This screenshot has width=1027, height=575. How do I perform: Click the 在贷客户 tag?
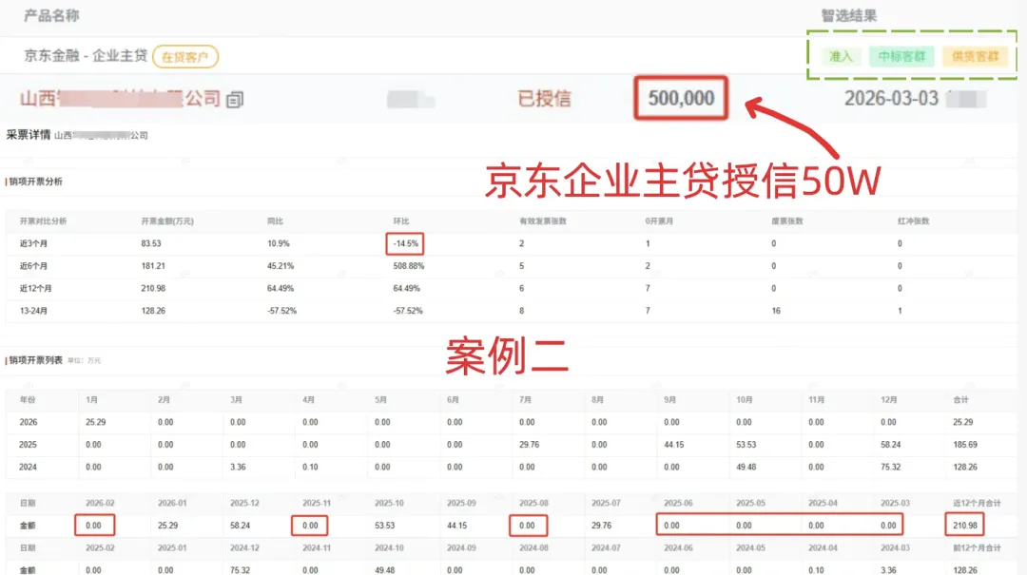[185, 57]
